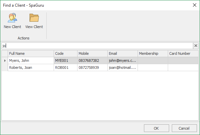Click the Cancel button
This screenshot has width=200, height=135.
184,128
